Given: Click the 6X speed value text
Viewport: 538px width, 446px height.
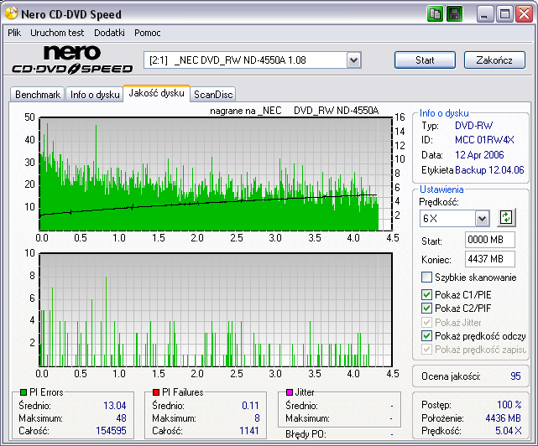Looking at the screenshot, I should (430, 218).
